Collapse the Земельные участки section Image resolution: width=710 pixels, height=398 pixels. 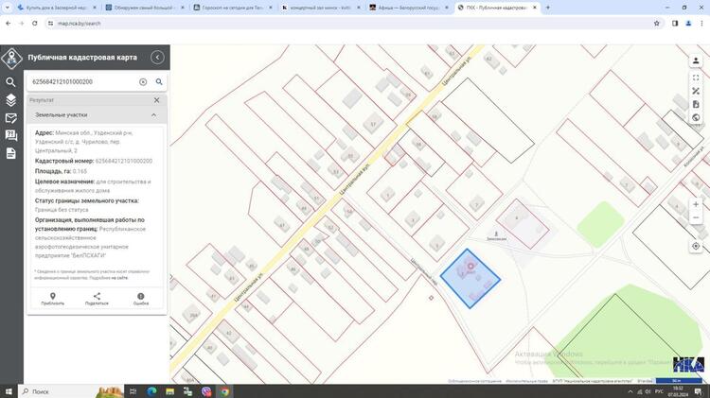[x=153, y=115]
